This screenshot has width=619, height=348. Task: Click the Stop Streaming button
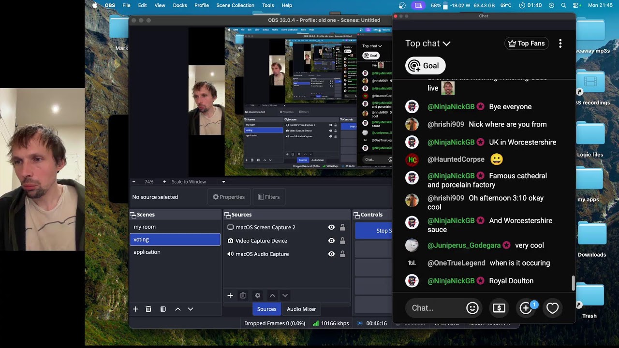[374, 231]
